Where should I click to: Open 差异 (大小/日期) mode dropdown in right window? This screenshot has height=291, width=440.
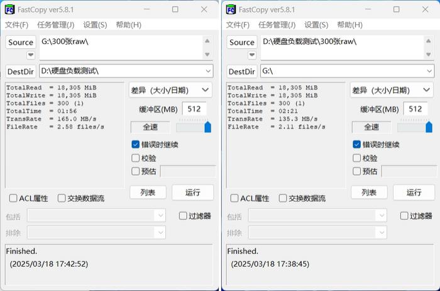tap(392, 90)
